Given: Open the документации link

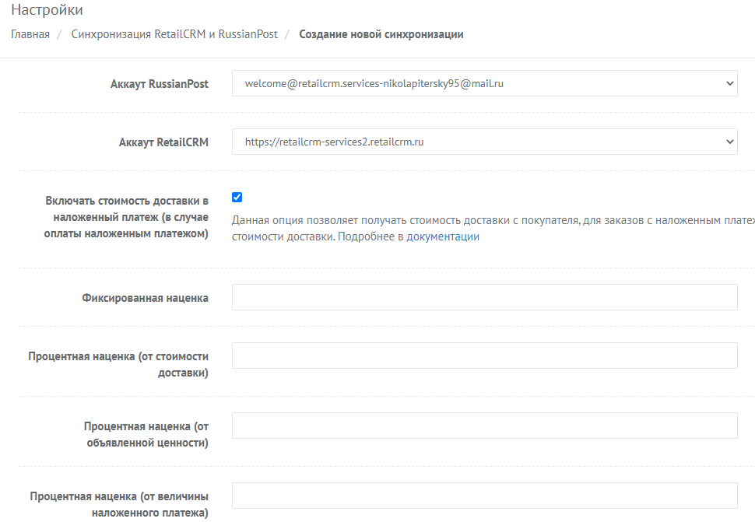Looking at the screenshot, I should (443, 236).
